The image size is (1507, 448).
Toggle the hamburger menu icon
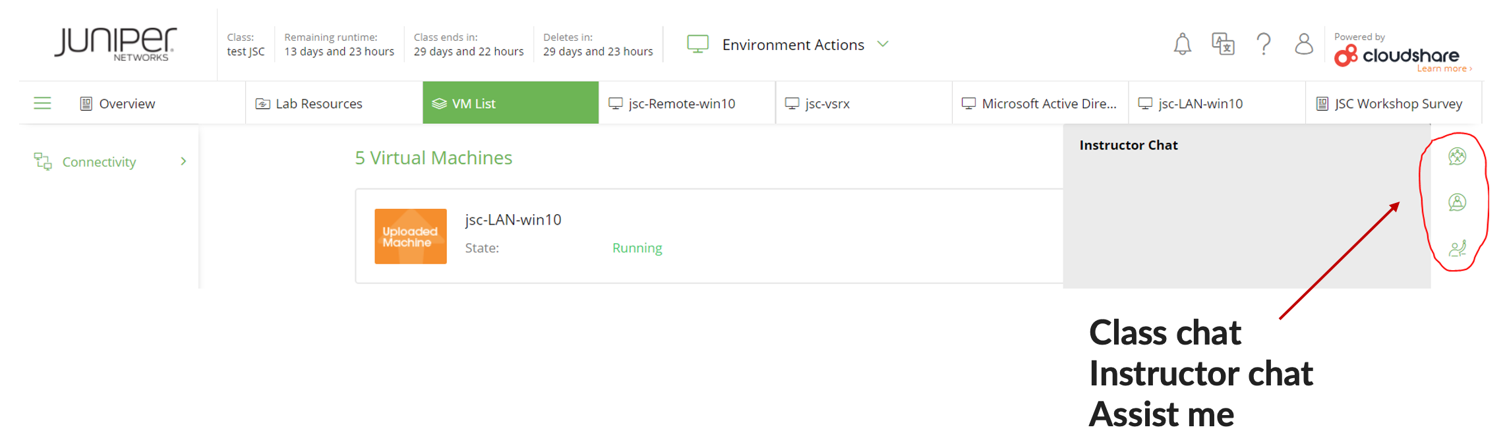[x=42, y=103]
